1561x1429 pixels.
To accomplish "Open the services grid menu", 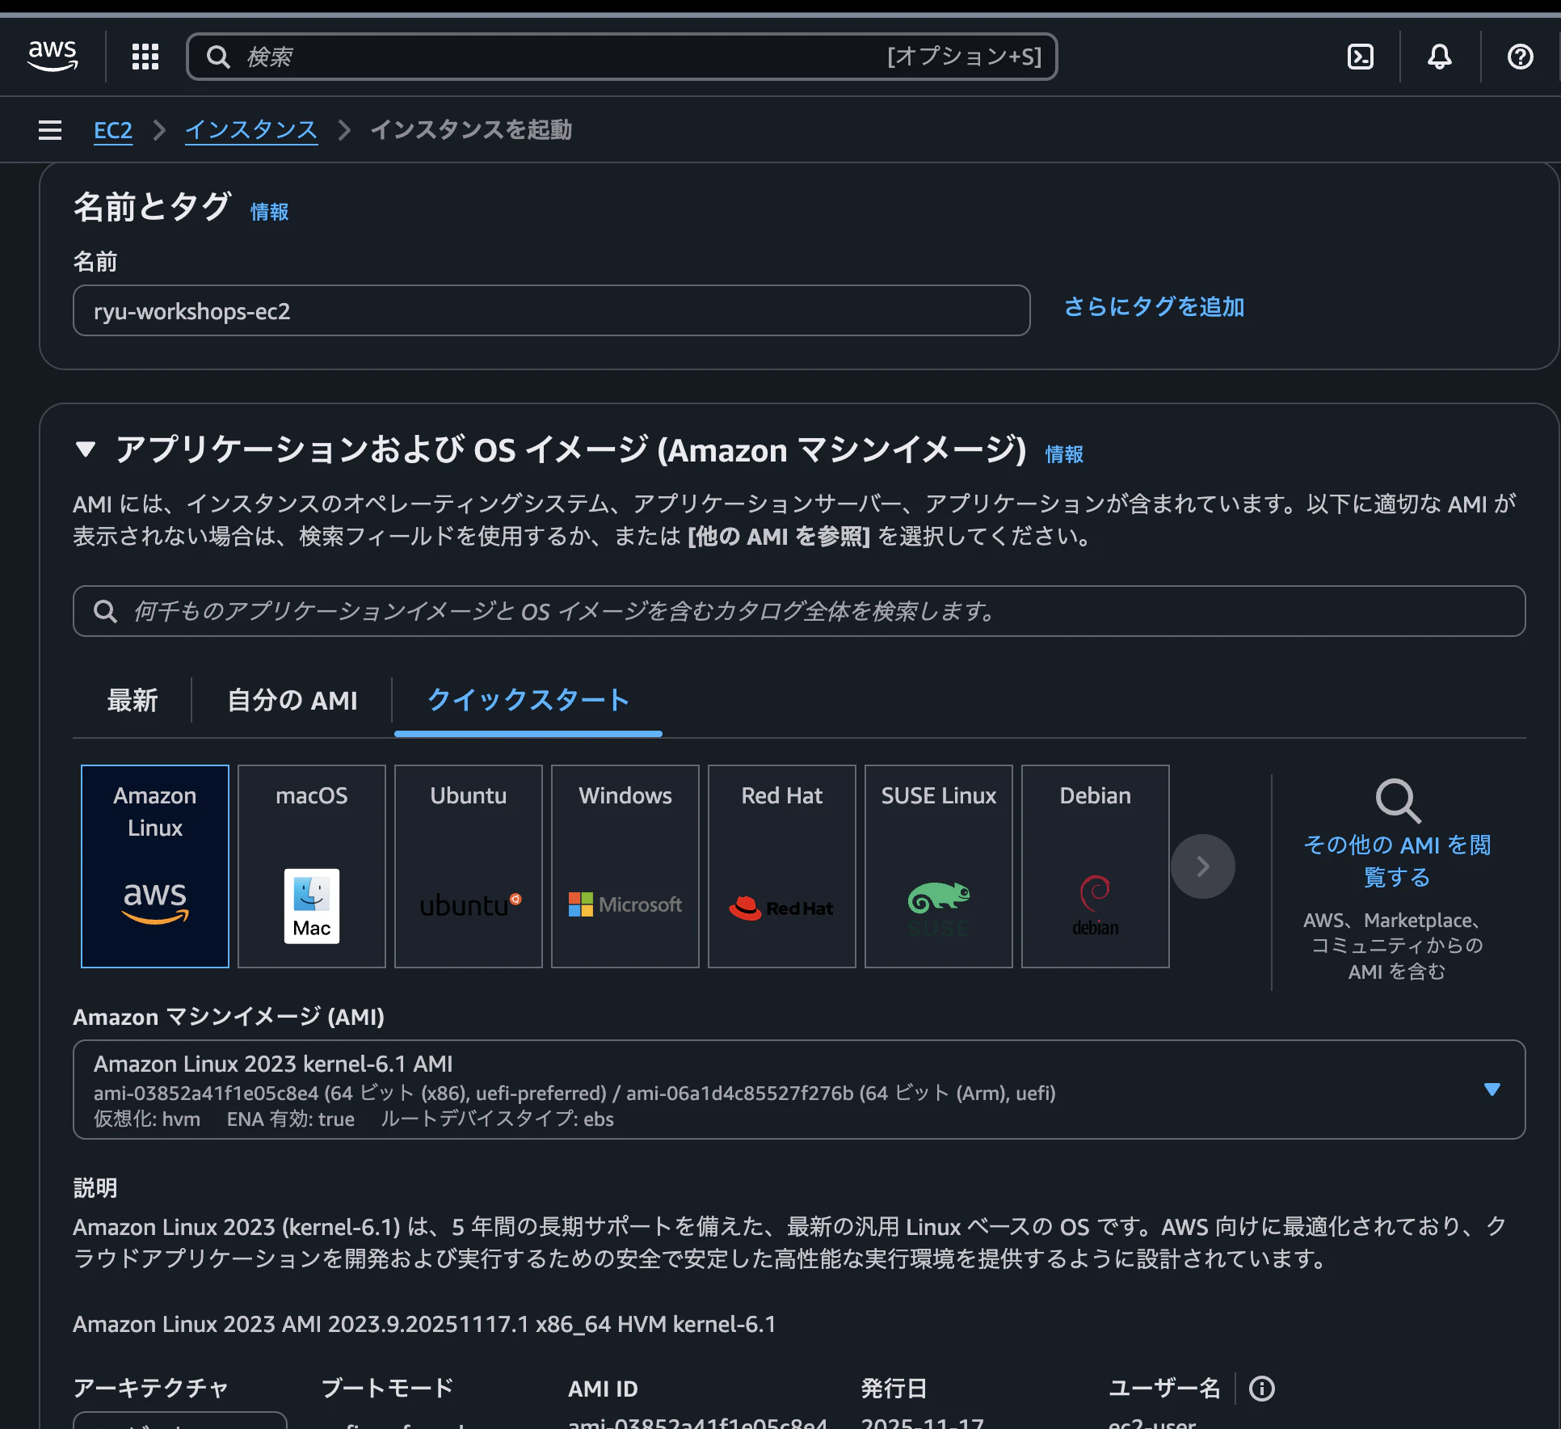I will point(145,57).
